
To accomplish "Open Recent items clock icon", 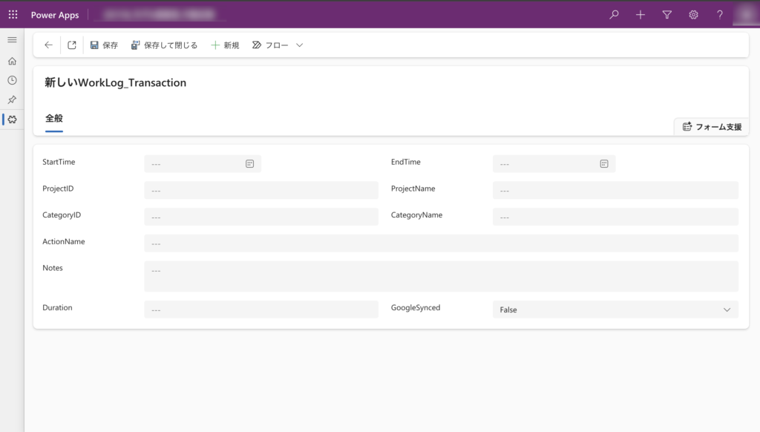I will (12, 80).
